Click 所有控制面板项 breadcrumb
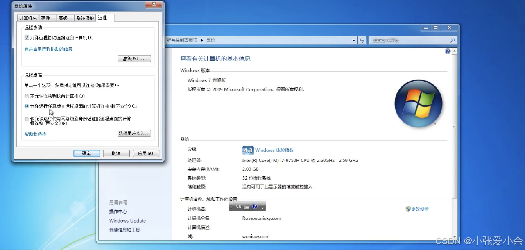This screenshot has height=250, width=525. (x=182, y=40)
